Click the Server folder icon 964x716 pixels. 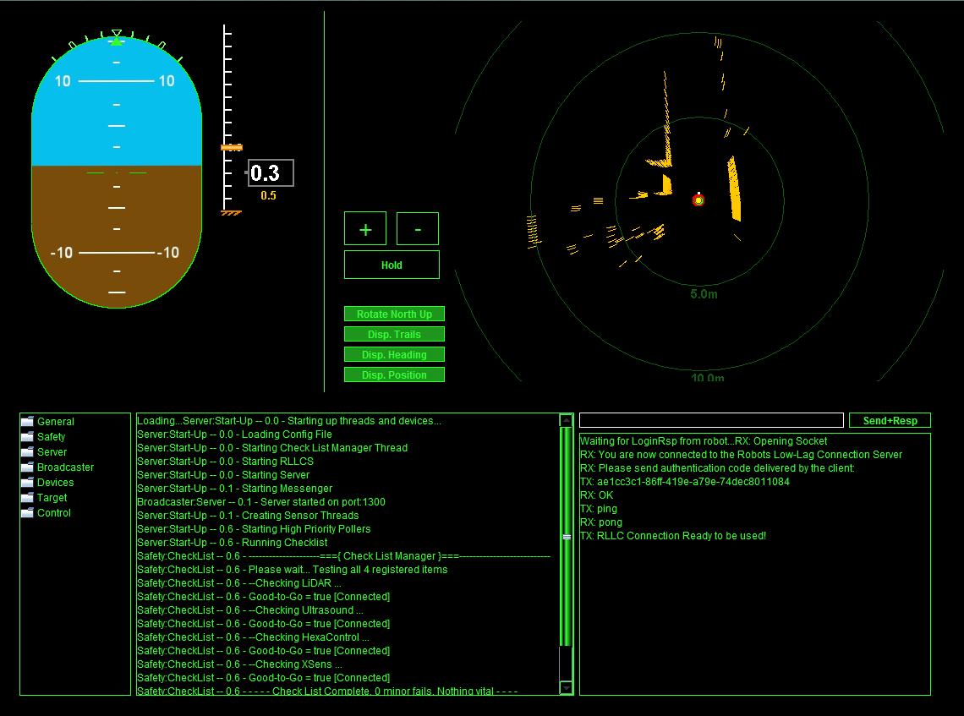[x=27, y=451]
